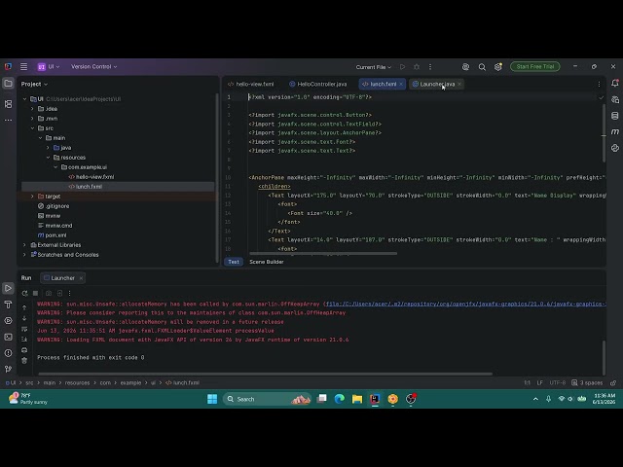Collapse the main folder

41,138
